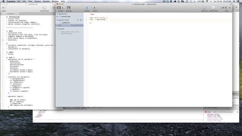The width and height of the screenshot is (242, 136).
Task: Toggle the middle Tools switch icon
Action: click(x=226, y=8)
